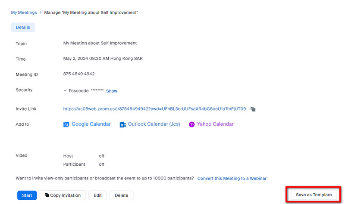Show the hidden passcode

coord(112,91)
